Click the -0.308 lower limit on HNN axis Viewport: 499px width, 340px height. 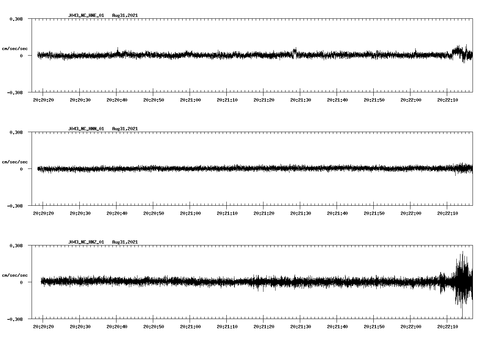click(15, 206)
